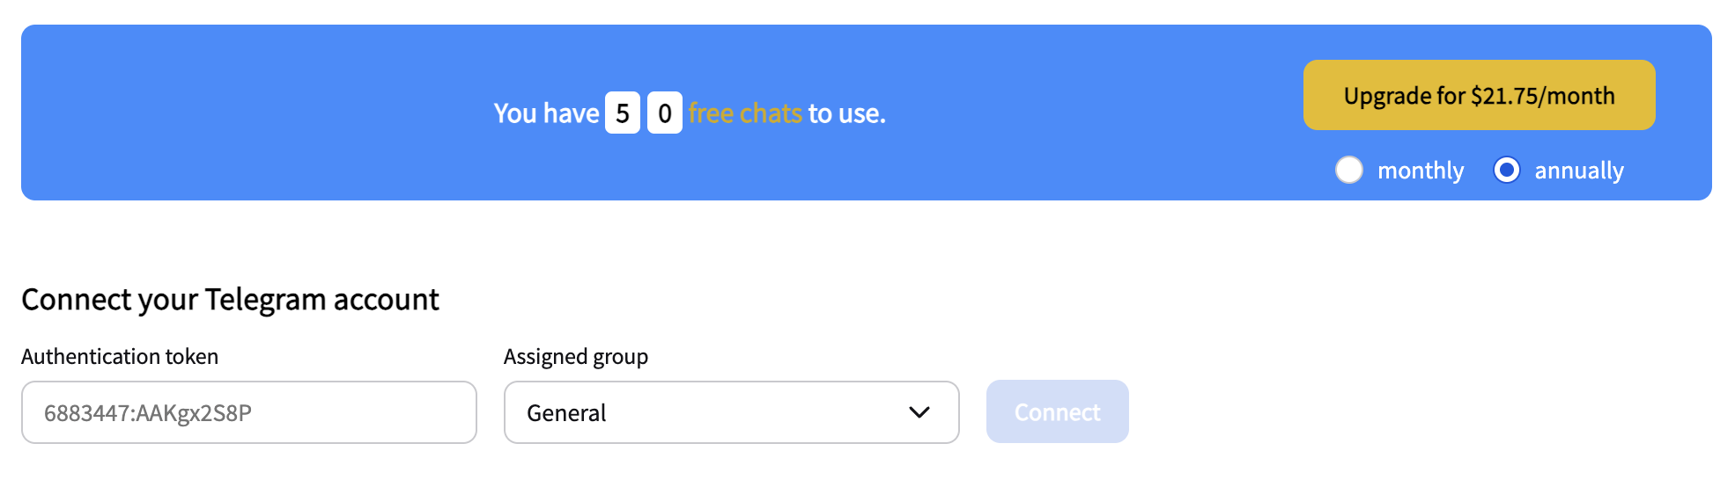Click the 'Authentication token' field label
The height and width of the screenshot is (480, 1735).
120,356
